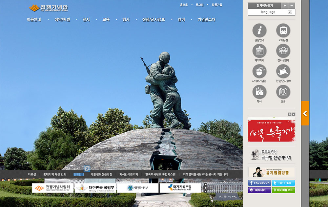Image resolution: width=328 pixels, height=207 pixels.
Task: Open the top 행사 menu
Action: coord(126,20)
